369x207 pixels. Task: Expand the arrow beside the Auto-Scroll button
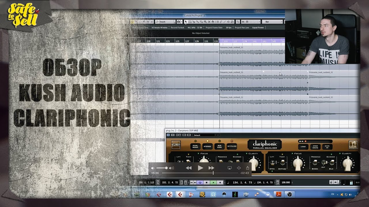point(181,22)
